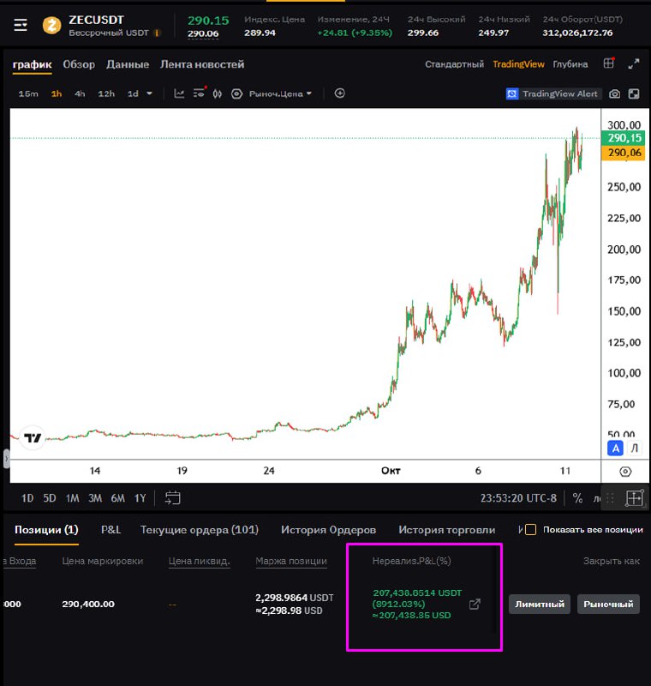The width and height of the screenshot is (651, 686).
Task: Expand chart to fullscreen
Action: click(634, 64)
